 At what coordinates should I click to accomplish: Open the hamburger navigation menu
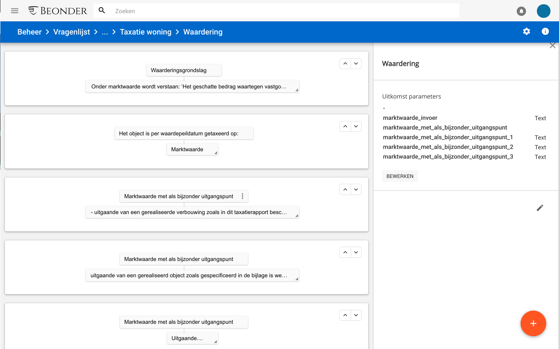coord(15,11)
